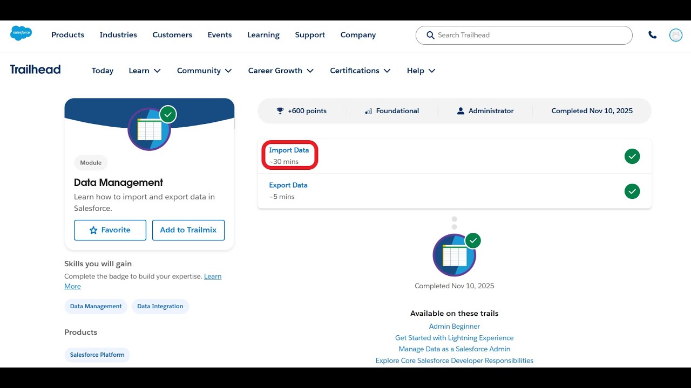Screen dimensions: 691x388
Task: Open the Import Data unit
Action: pos(289,150)
